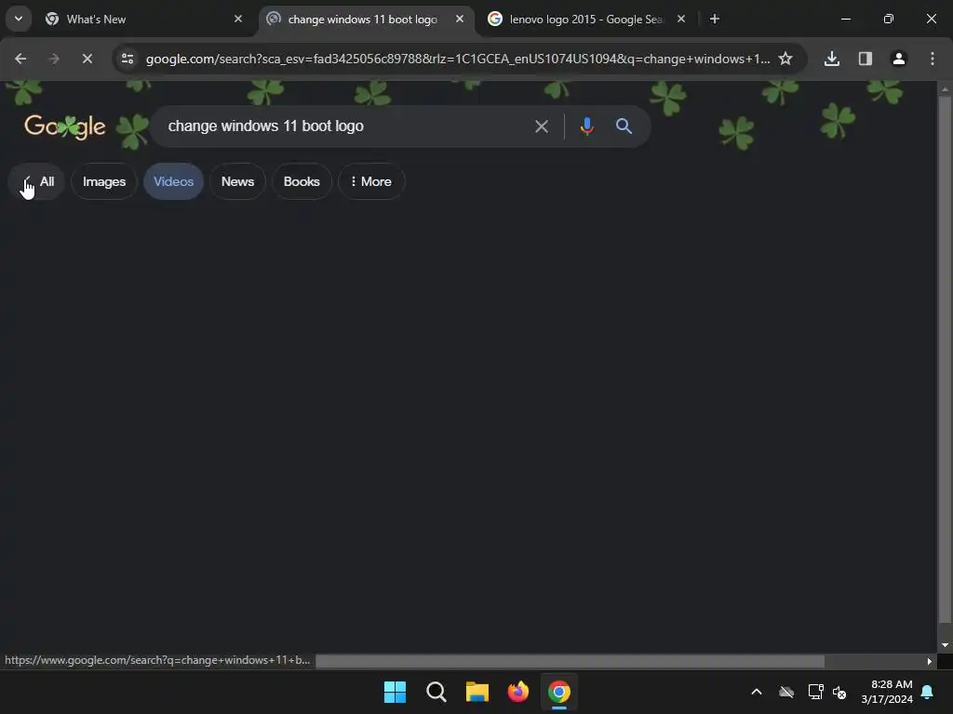
Task: View site information icon in address bar
Action: pos(128,59)
